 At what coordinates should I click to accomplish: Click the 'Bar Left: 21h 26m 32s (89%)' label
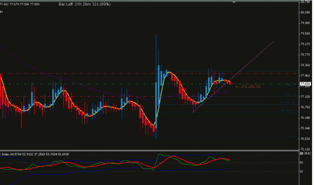tap(84, 4)
